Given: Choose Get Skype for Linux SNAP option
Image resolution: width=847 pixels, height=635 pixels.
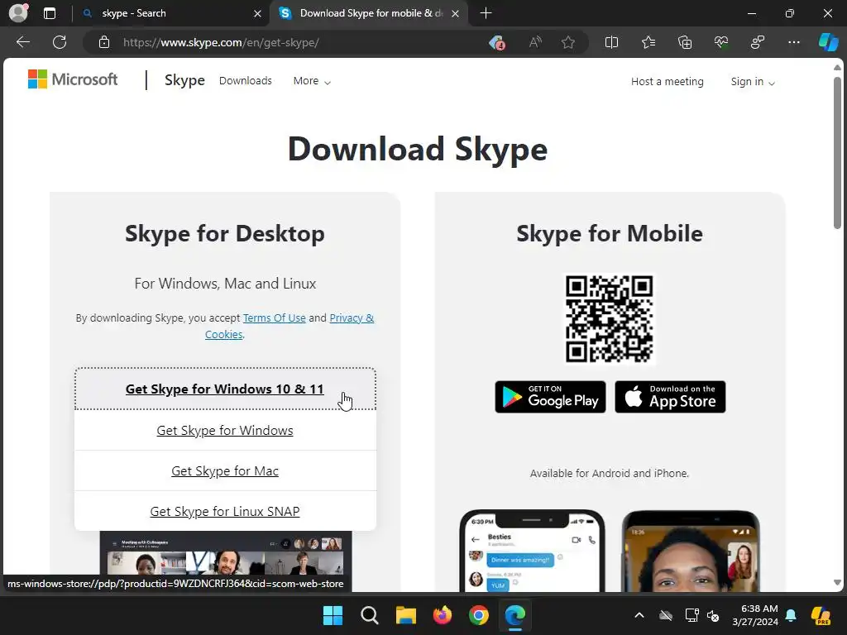Looking at the screenshot, I should point(225,511).
